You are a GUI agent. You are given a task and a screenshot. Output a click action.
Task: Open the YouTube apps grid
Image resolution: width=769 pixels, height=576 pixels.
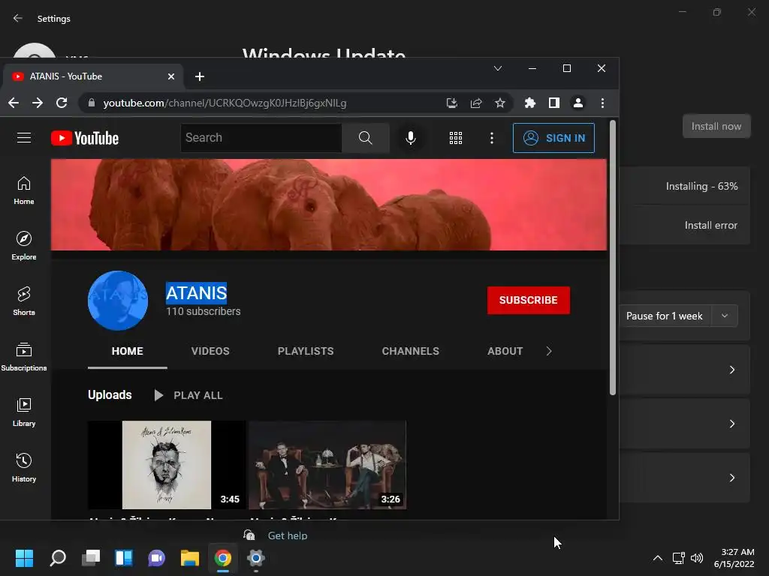(x=456, y=138)
